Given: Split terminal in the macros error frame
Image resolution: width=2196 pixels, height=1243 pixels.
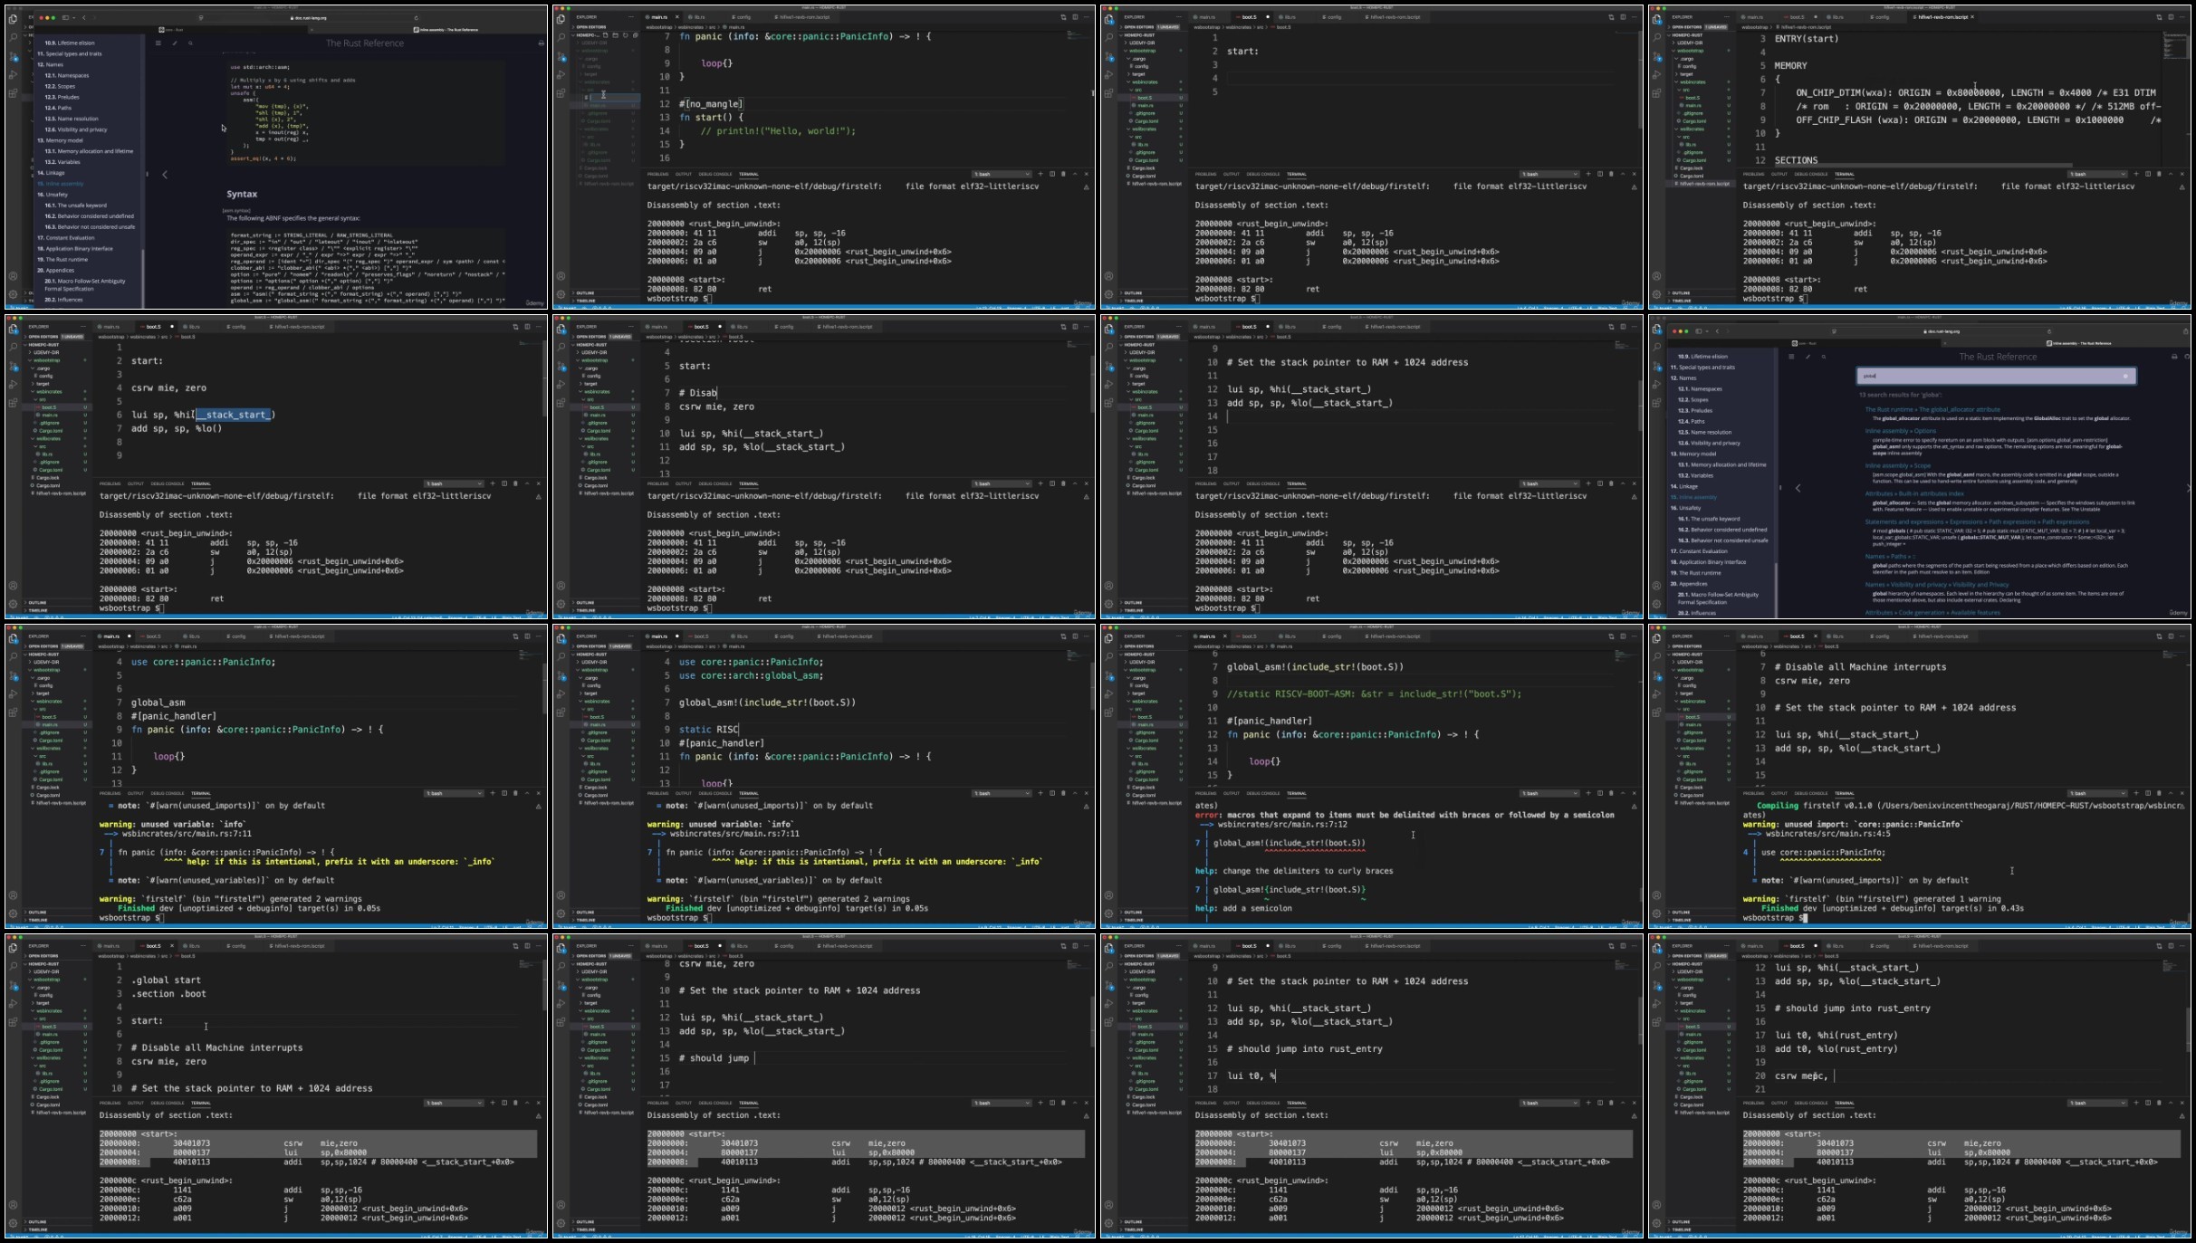Looking at the screenshot, I should [x=1600, y=793].
